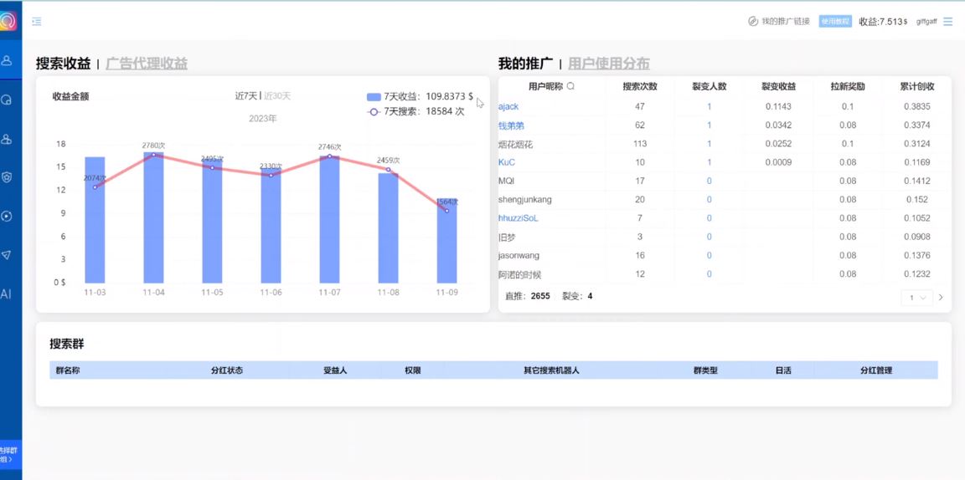Go to next page of promotion table
Image resolution: width=965 pixels, height=480 pixels.
tap(941, 297)
